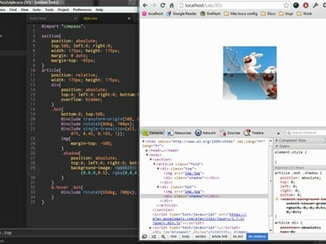This screenshot has width=326, height=244.
Task: Click the inspect element magnifier icon
Action: 163,237
